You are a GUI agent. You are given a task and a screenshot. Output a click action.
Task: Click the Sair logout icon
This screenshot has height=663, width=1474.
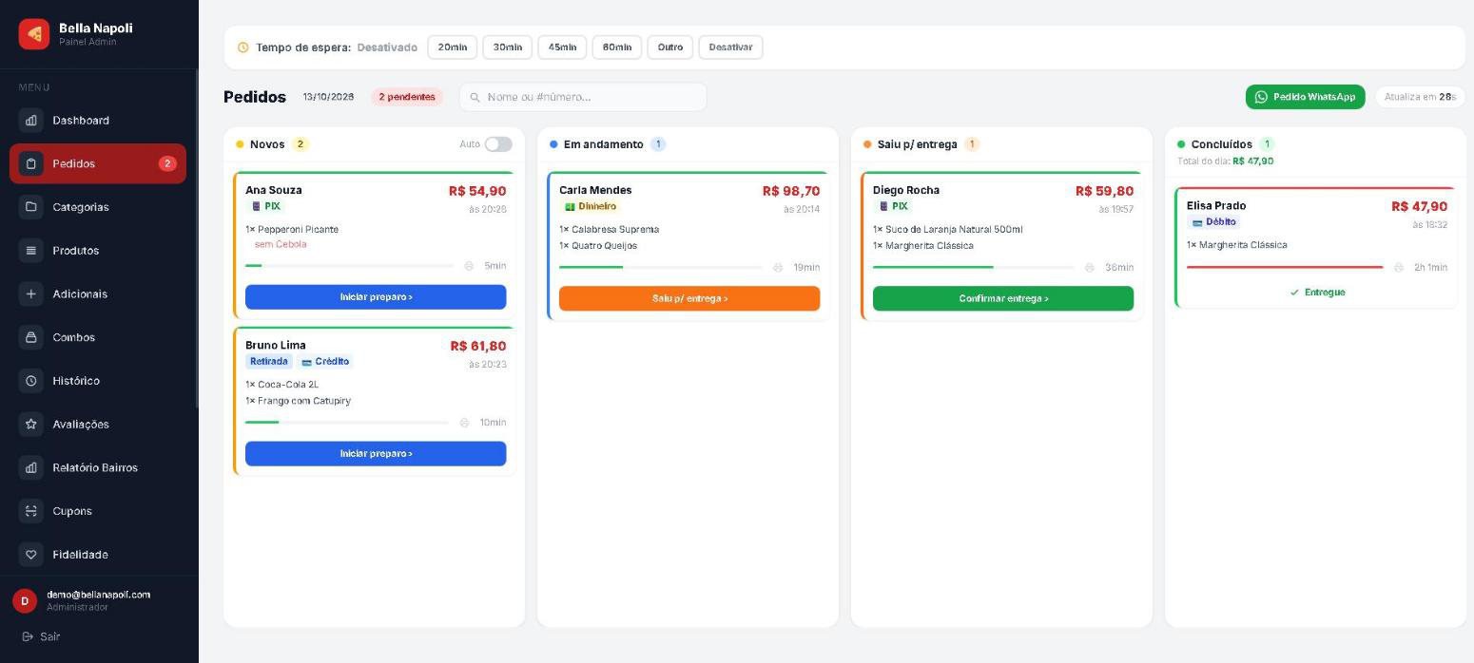click(x=28, y=636)
